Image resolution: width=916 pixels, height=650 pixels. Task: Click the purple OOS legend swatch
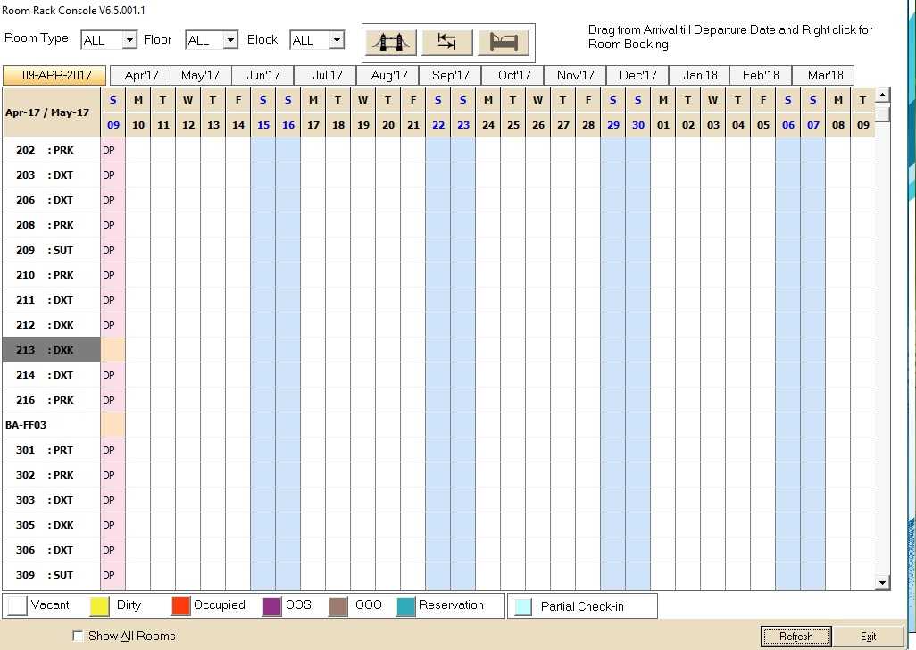pyautogui.click(x=272, y=606)
